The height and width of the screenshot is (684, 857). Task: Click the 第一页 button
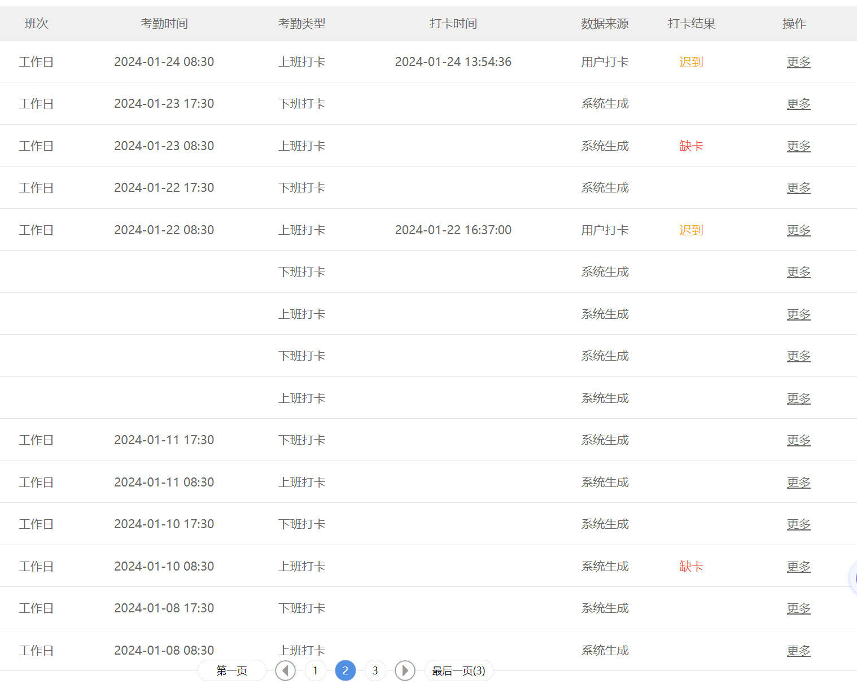click(x=231, y=670)
